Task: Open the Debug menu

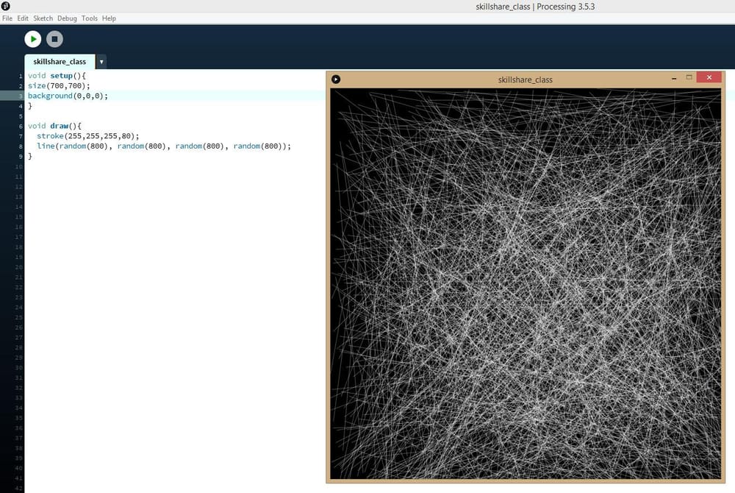Action: click(67, 18)
